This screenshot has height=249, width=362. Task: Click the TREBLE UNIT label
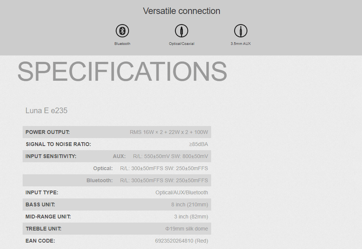pos(44,229)
